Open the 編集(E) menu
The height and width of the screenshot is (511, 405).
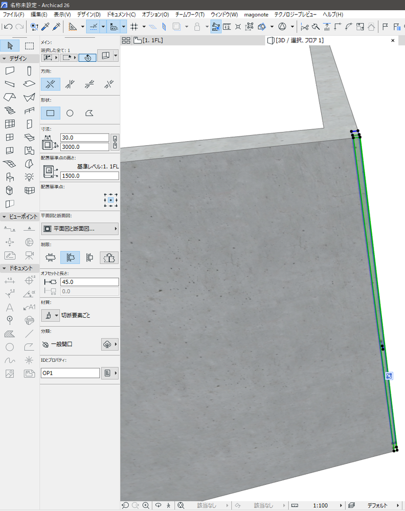(39, 14)
